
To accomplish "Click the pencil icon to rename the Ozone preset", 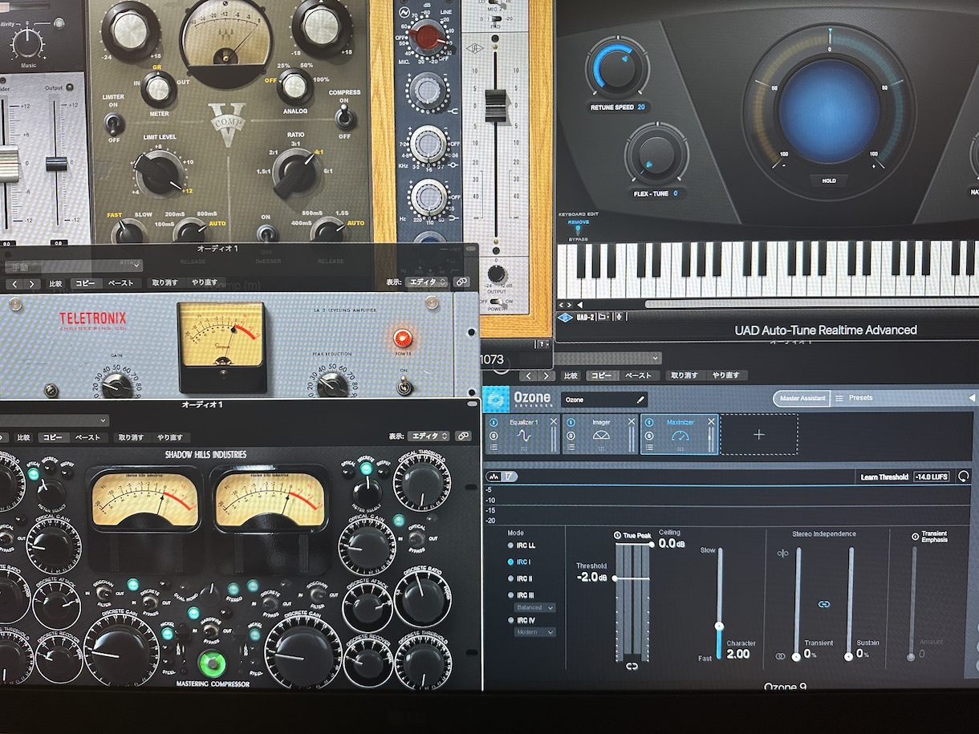I will click(x=640, y=399).
